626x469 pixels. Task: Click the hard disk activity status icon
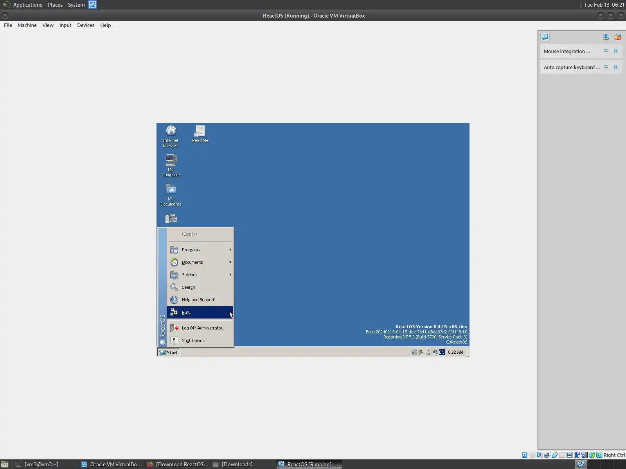525,455
